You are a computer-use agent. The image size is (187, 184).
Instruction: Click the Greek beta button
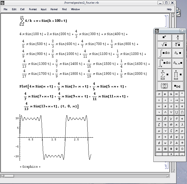165,119
